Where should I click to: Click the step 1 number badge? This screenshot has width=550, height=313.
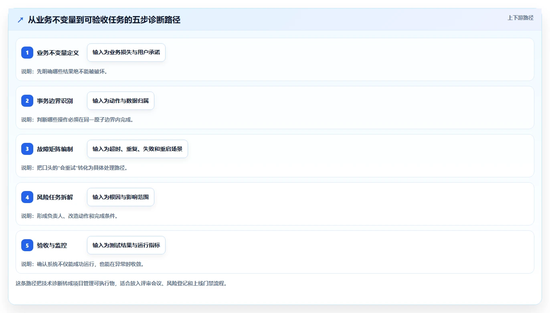click(x=27, y=53)
